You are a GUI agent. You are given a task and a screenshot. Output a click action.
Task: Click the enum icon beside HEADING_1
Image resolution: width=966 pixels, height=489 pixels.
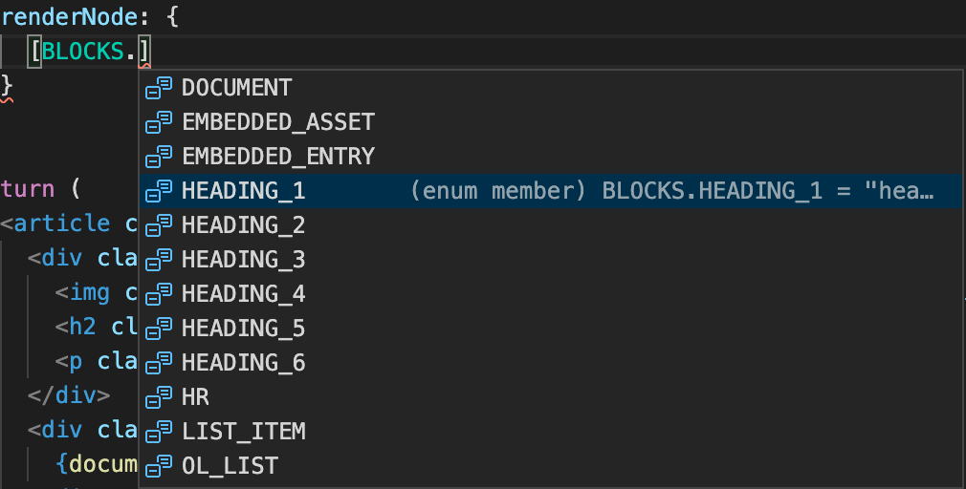click(159, 191)
